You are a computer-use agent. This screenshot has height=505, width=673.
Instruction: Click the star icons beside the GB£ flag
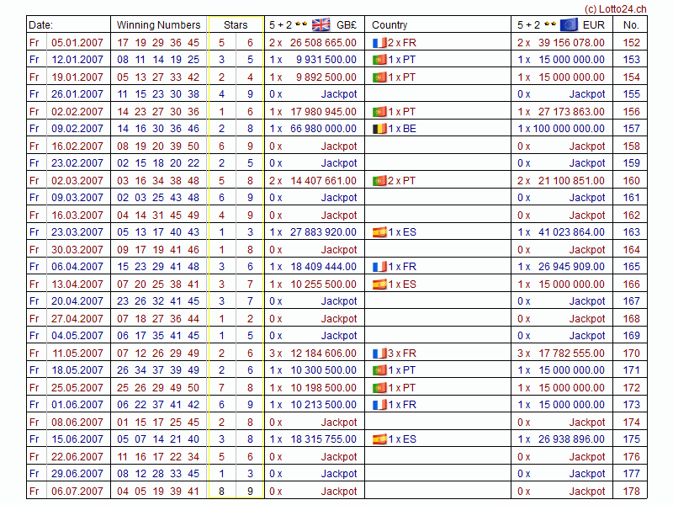tap(300, 24)
